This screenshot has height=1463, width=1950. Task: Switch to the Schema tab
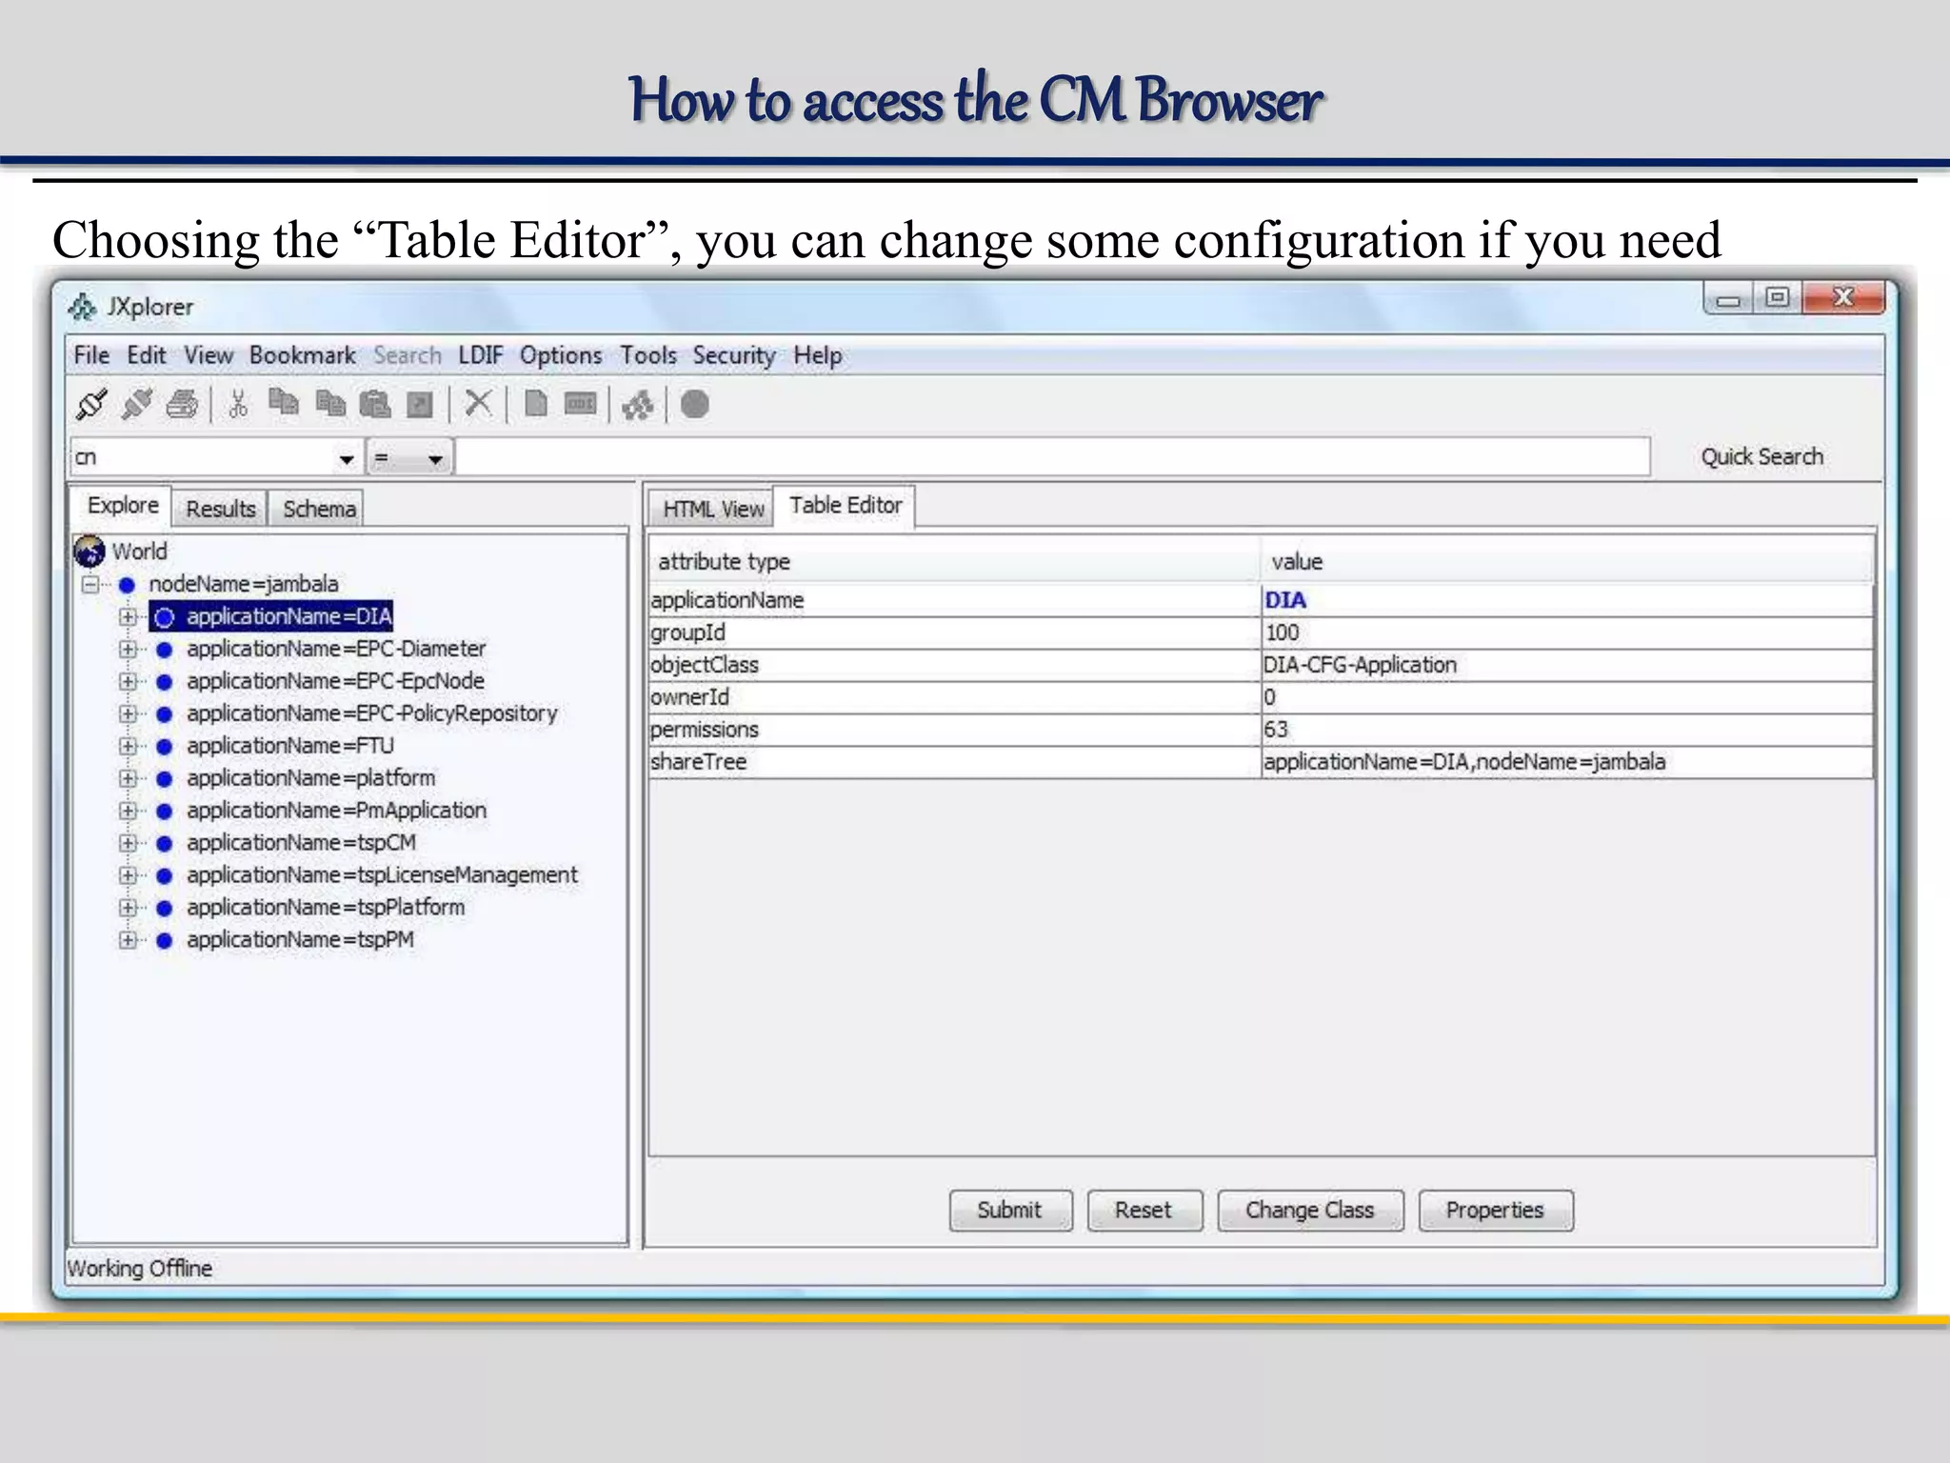tap(319, 509)
